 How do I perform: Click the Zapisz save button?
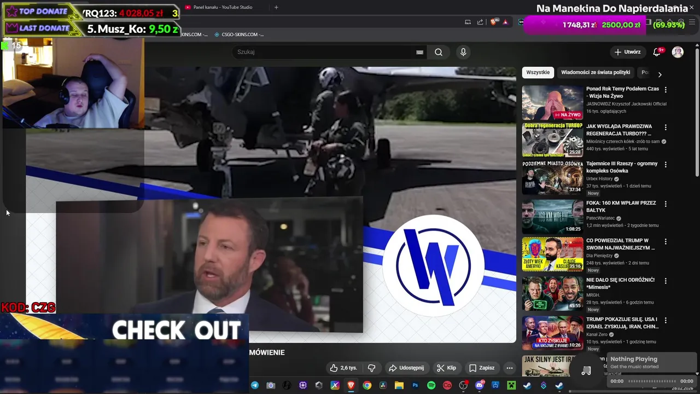point(482,368)
